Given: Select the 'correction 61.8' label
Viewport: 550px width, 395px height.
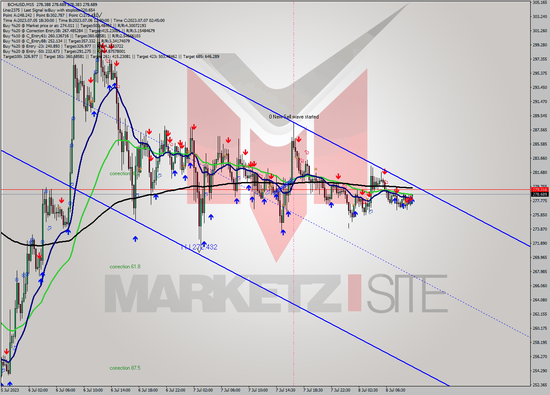Looking at the screenshot, I should point(125,267).
